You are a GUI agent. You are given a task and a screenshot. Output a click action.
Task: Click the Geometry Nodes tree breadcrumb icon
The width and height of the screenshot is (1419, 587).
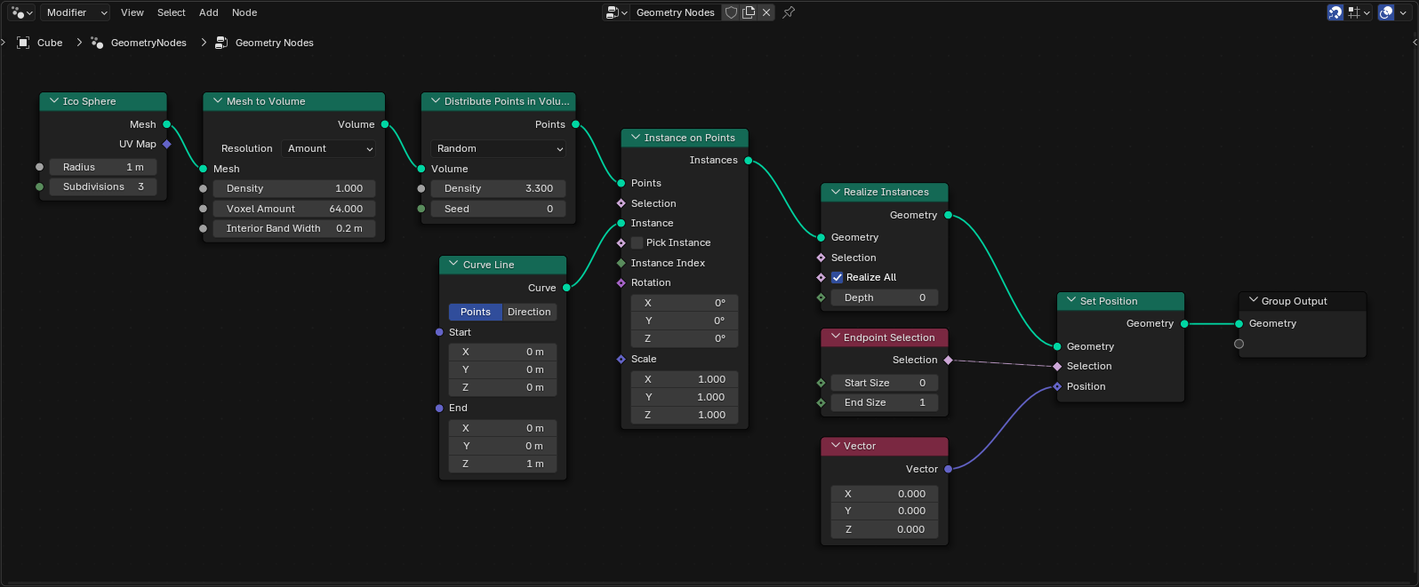(221, 43)
